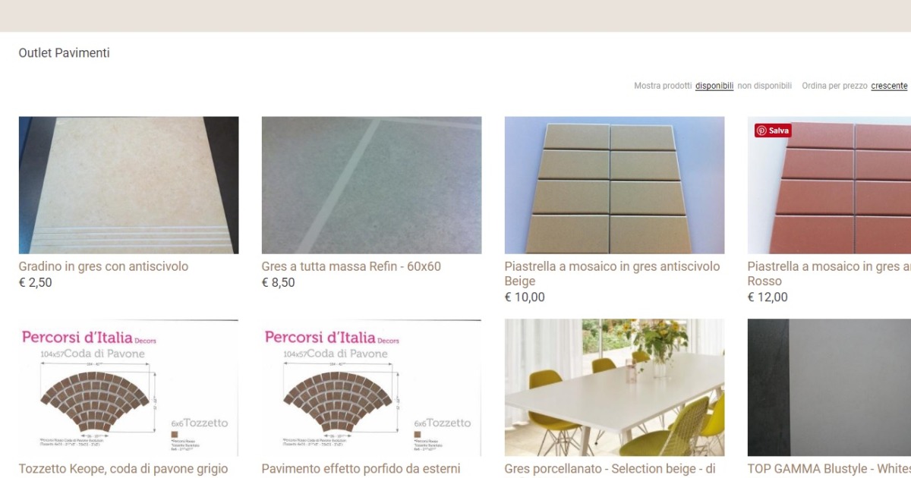Select the grey Refin 60x60 tile image
The width and height of the screenshot is (911, 478).
click(372, 185)
